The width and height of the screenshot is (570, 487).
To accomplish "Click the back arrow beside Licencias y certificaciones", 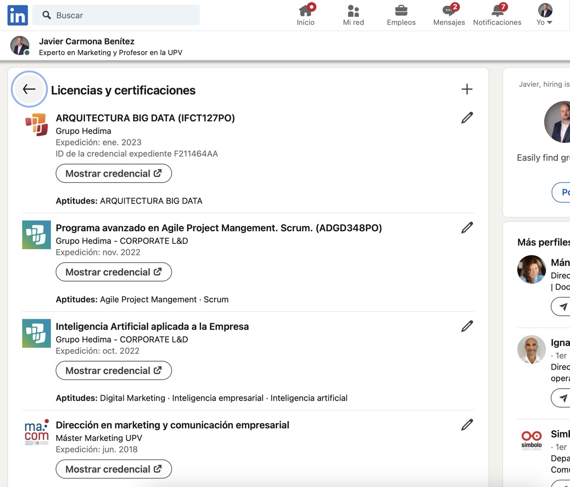I will coord(29,89).
